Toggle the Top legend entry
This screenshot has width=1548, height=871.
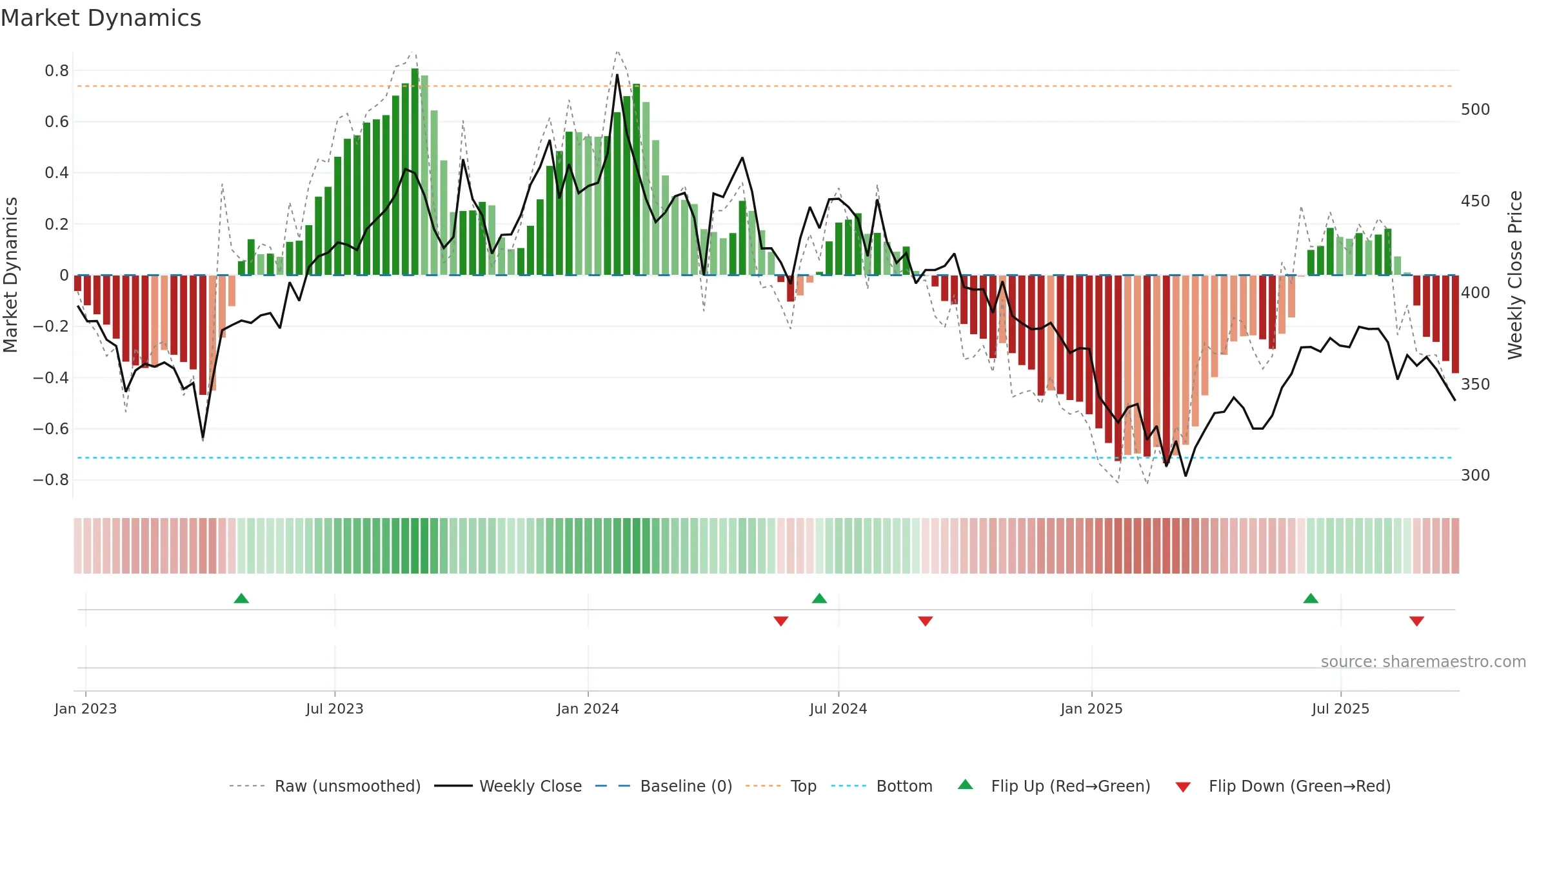point(781,786)
